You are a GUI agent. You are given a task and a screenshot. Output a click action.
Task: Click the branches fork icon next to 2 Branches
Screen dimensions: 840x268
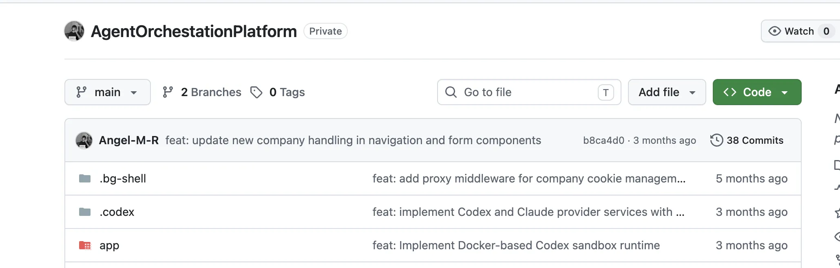[x=168, y=92]
